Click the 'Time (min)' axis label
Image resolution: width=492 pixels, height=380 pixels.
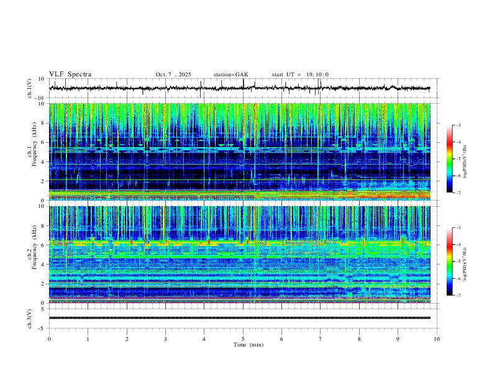click(x=248, y=345)
